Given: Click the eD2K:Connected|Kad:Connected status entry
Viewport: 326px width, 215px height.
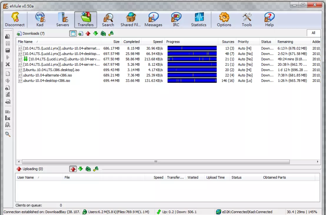Looking at the screenshot, I should point(244,212).
